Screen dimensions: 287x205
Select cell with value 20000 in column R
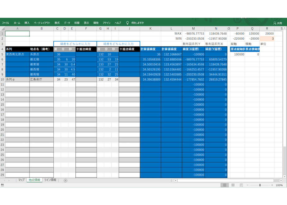click(x=267, y=34)
